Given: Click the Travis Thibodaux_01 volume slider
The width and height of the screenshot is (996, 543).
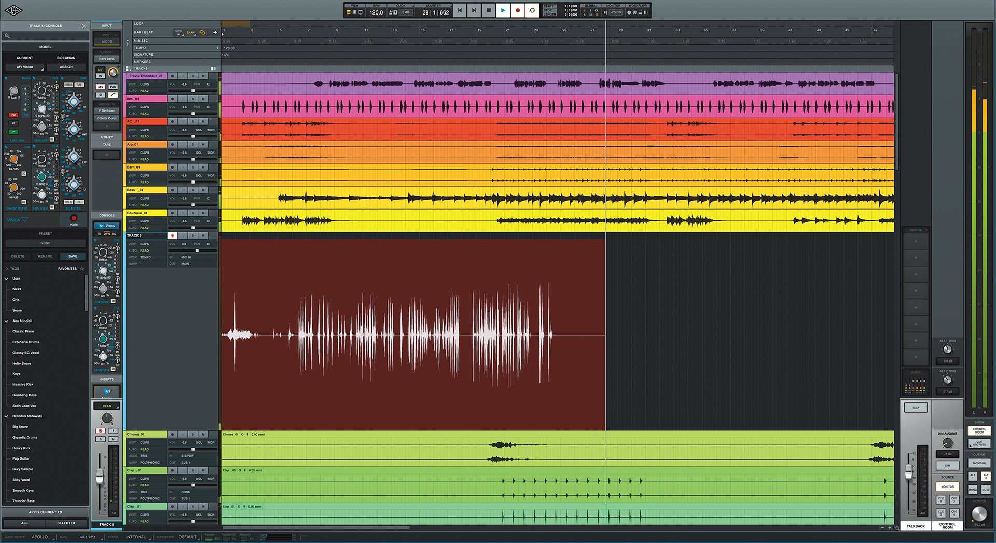Looking at the screenshot, I should coord(193,91).
